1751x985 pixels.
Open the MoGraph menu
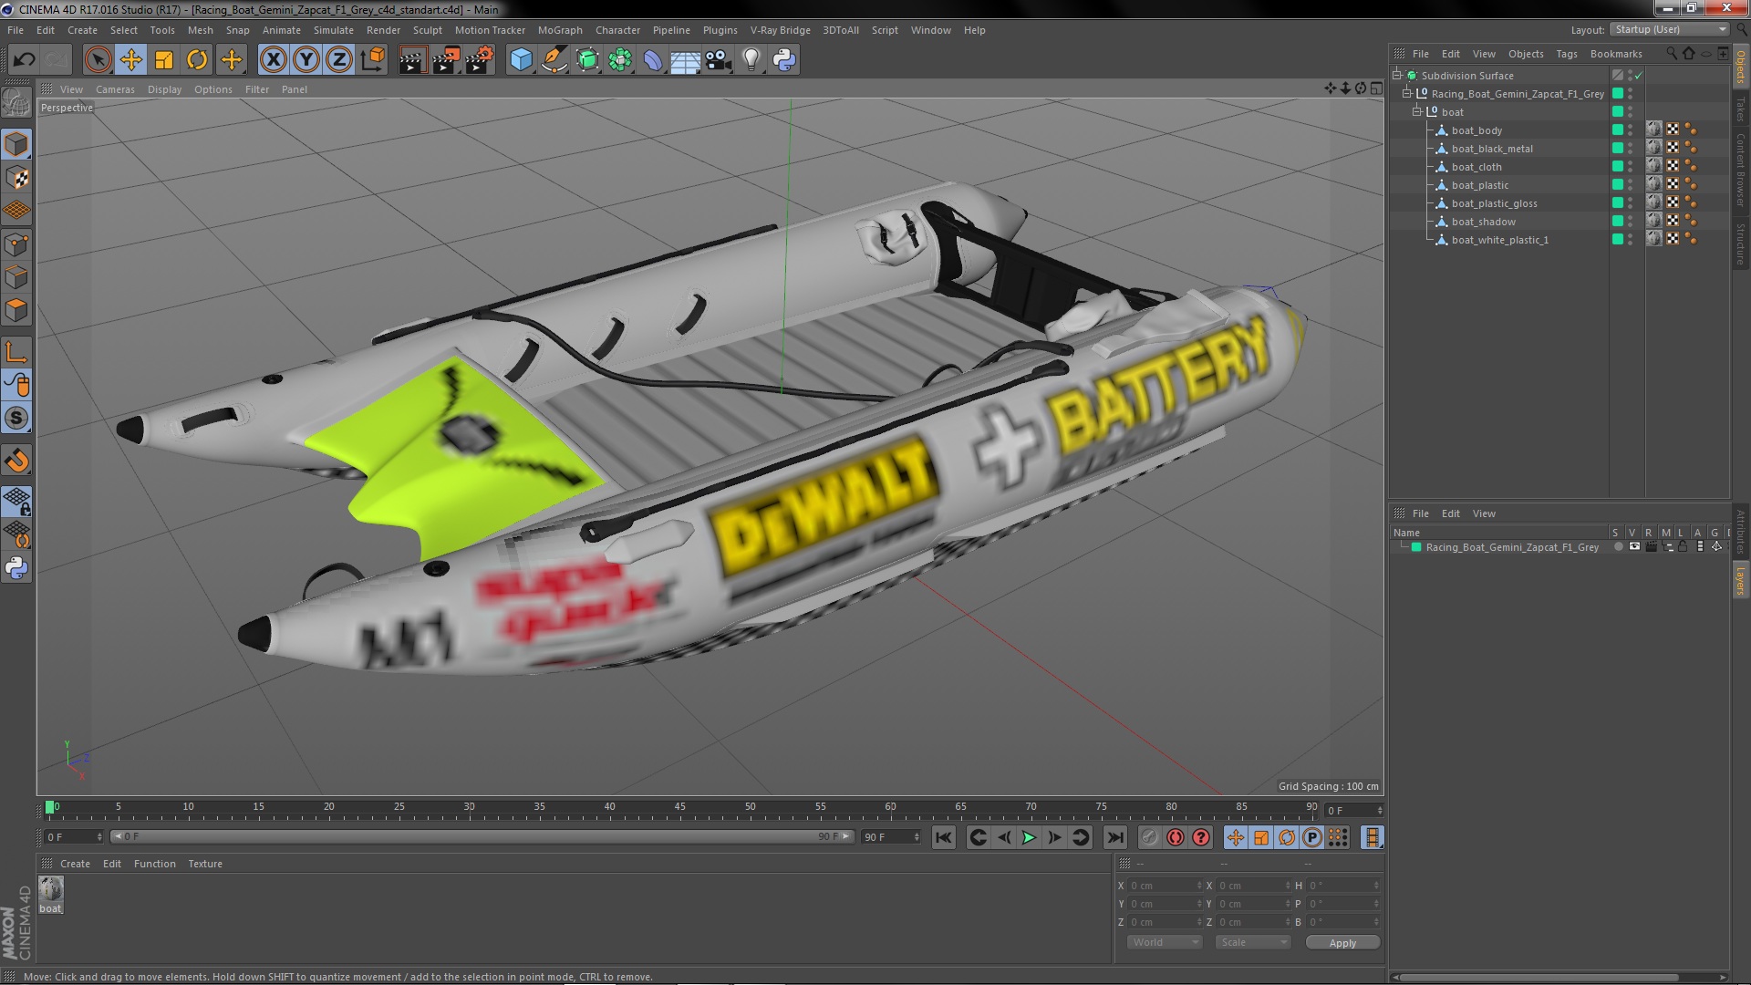tap(560, 30)
